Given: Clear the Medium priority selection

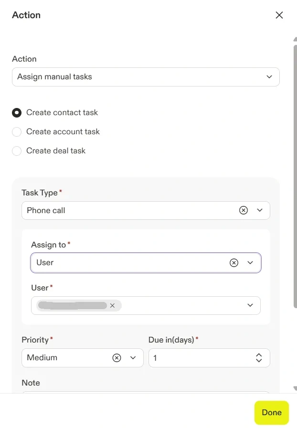Looking at the screenshot, I should [x=117, y=358].
